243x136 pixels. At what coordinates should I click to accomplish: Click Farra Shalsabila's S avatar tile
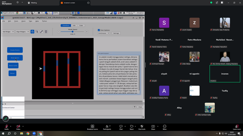[x=164, y=23]
